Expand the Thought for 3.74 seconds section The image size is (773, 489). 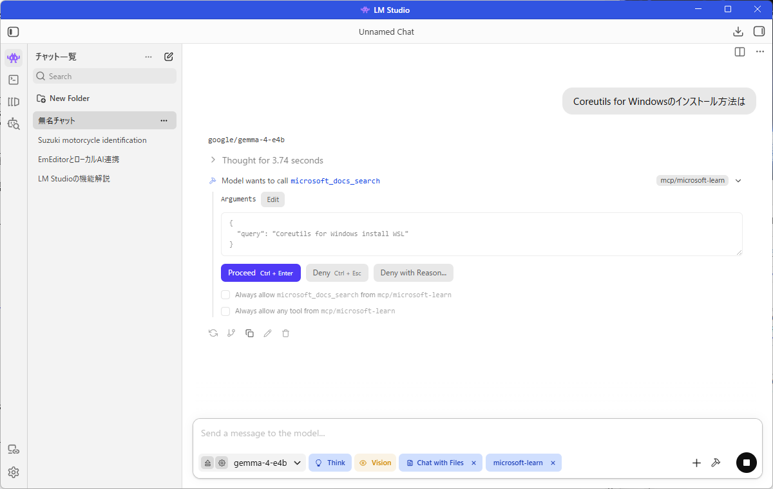[266, 160]
